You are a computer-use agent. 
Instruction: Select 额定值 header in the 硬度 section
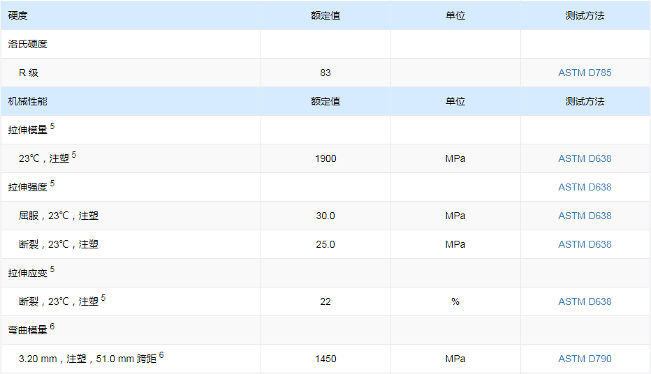pos(325,15)
